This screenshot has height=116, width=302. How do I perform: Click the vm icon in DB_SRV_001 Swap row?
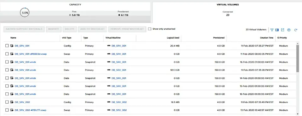[109, 54]
